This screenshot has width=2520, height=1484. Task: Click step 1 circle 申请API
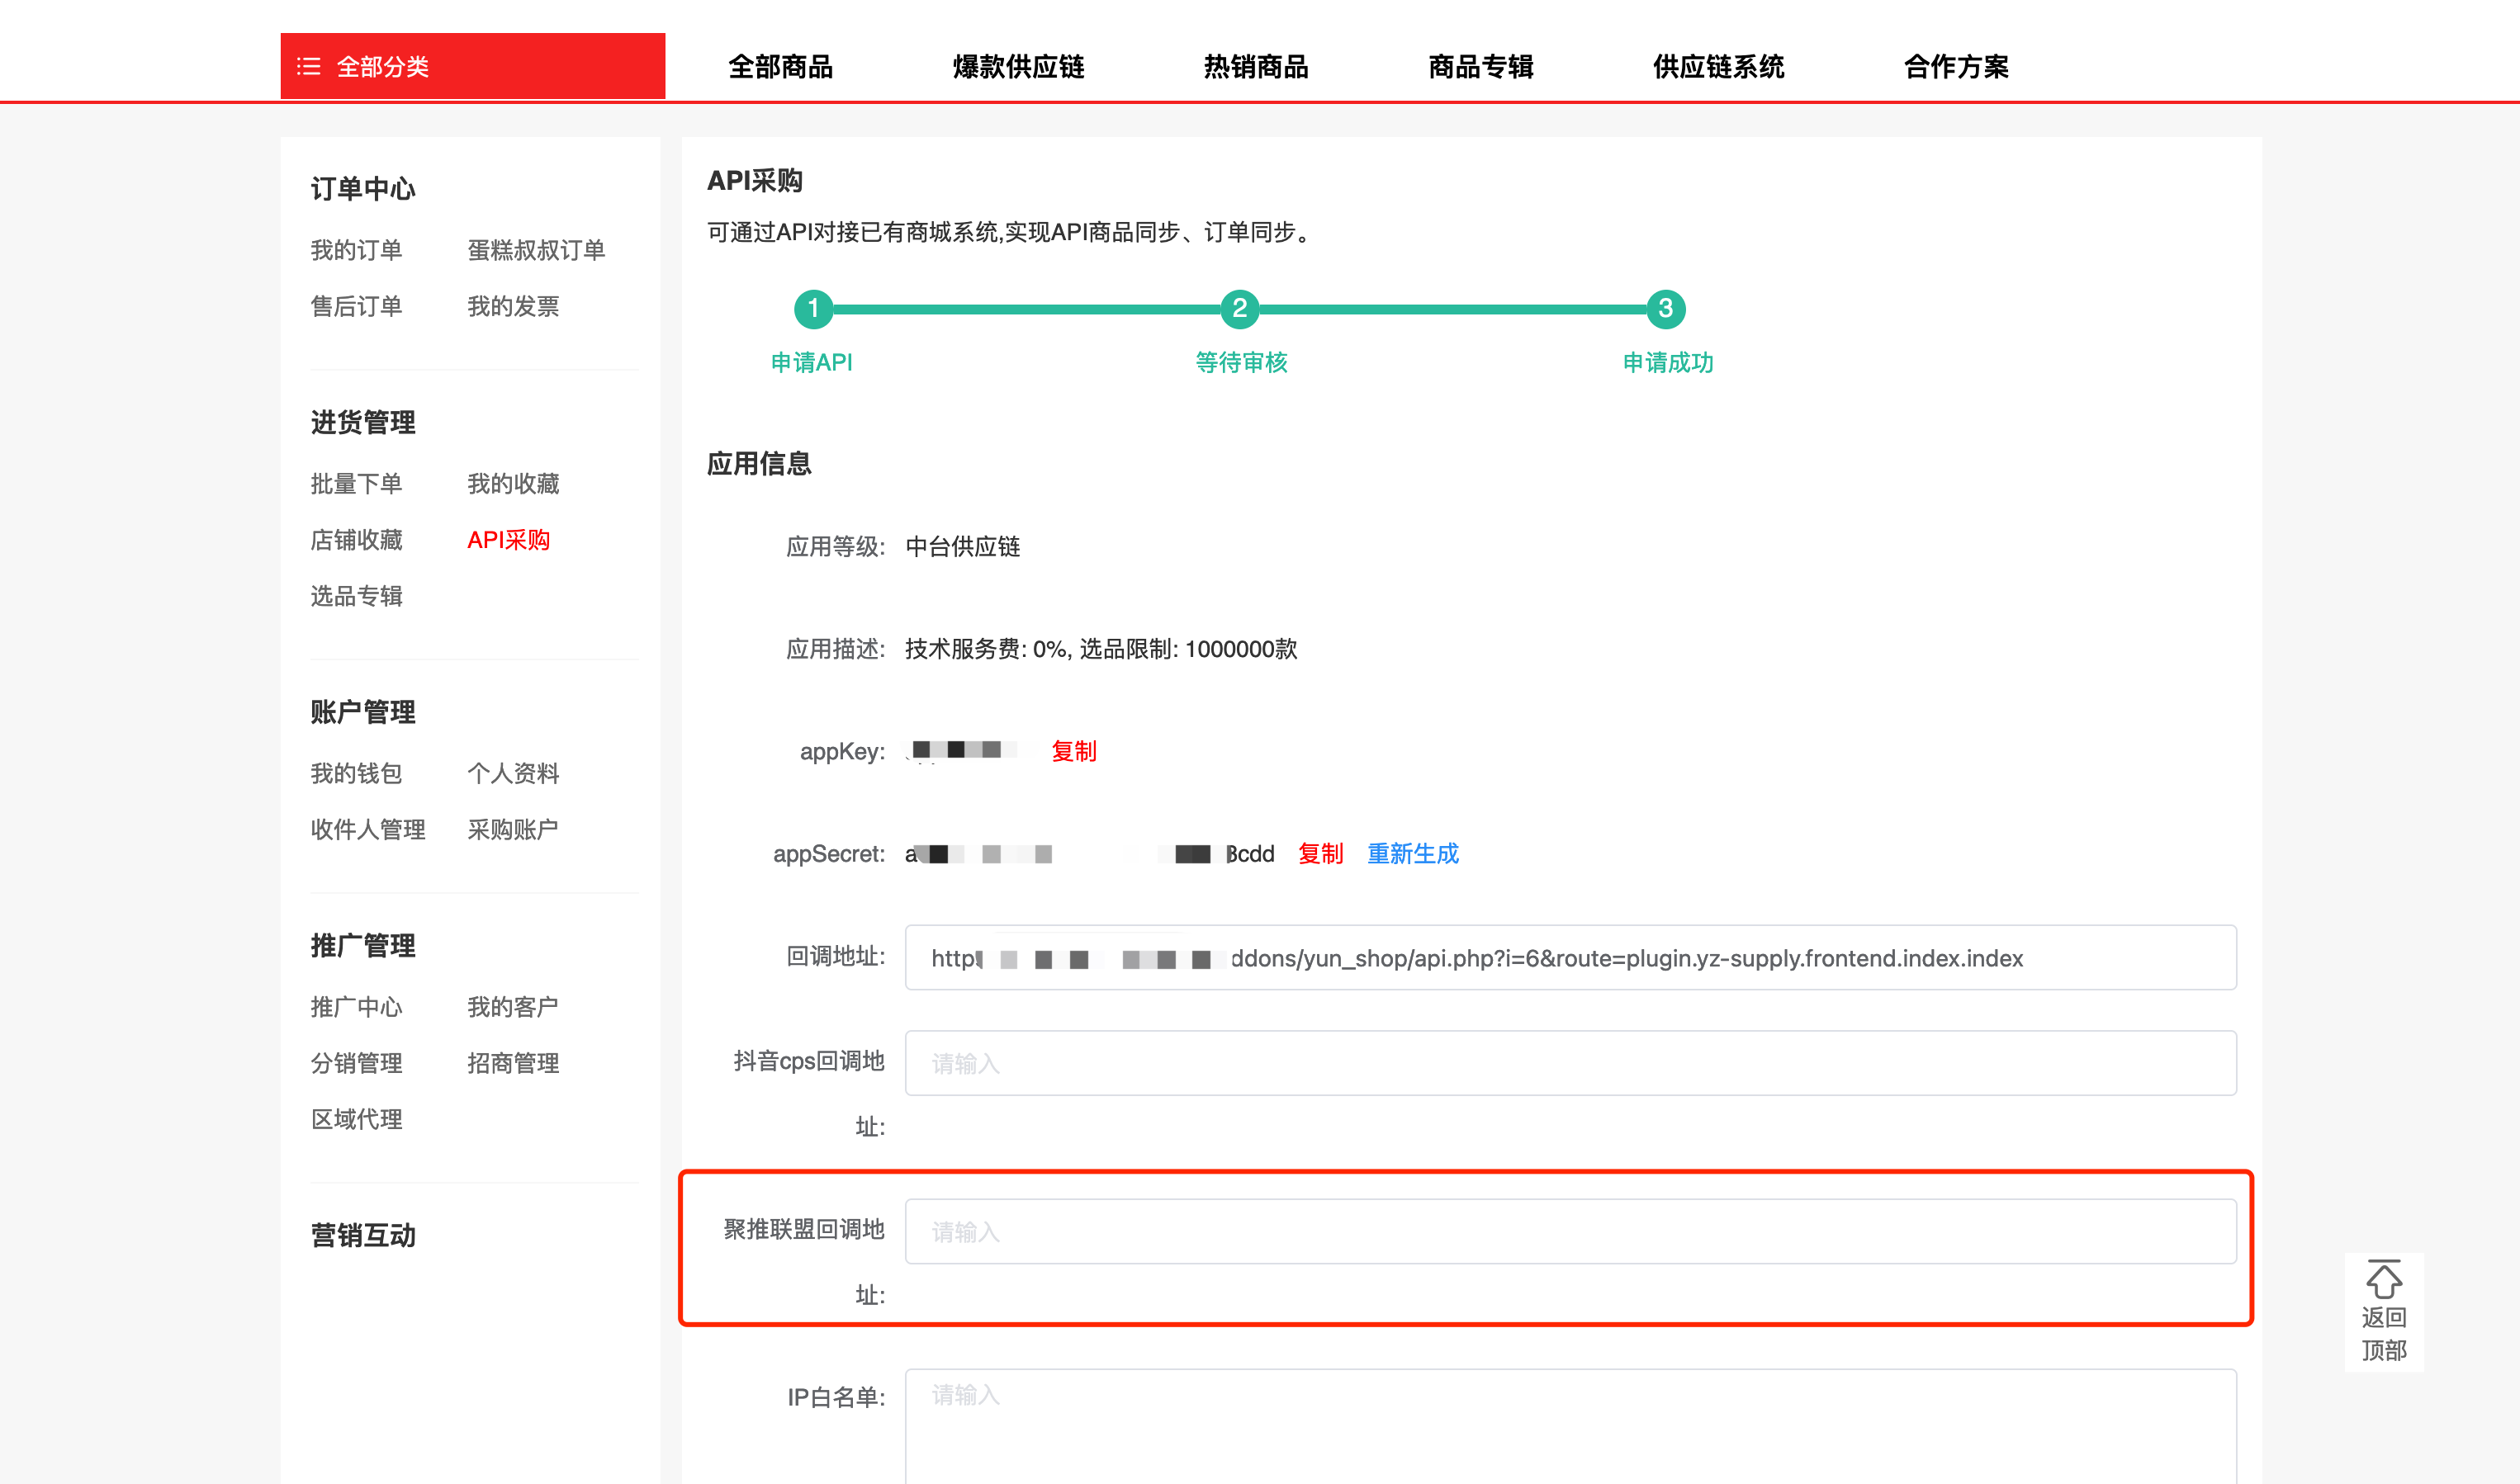pos(813,309)
